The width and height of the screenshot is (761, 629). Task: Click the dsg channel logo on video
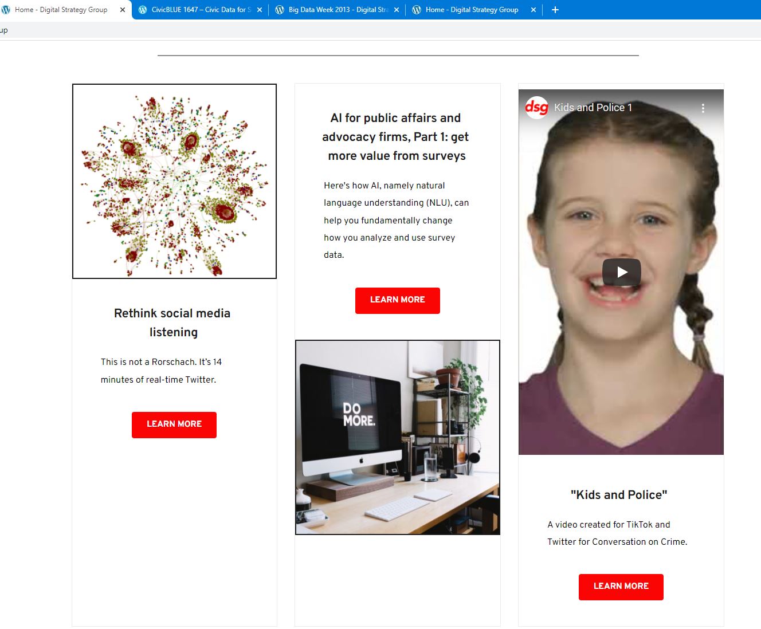click(537, 108)
